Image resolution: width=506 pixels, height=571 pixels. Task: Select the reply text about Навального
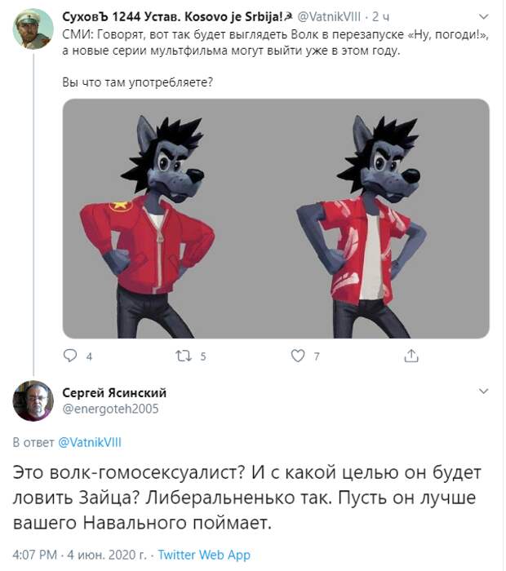point(247,498)
